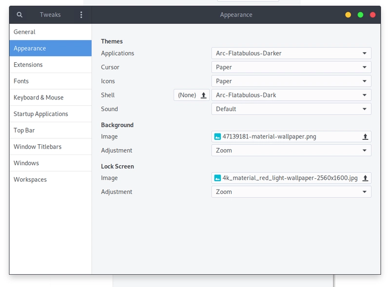Click the Background image upload arrow icon
Screen dimensions: 390x287
point(365,136)
